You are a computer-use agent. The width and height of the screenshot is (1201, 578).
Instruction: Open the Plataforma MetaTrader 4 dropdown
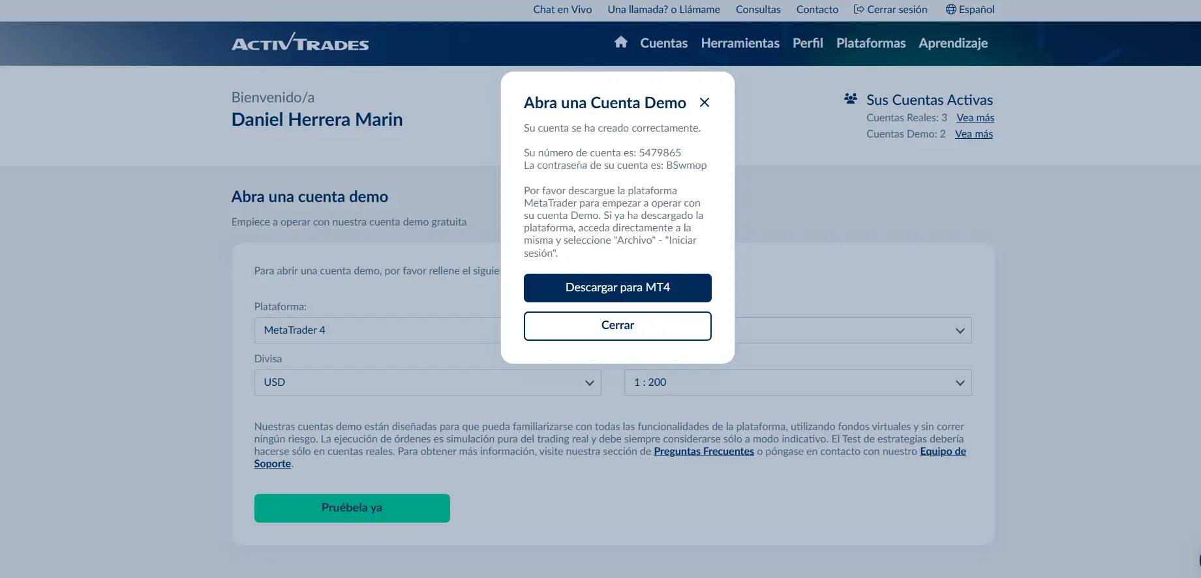(378, 330)
